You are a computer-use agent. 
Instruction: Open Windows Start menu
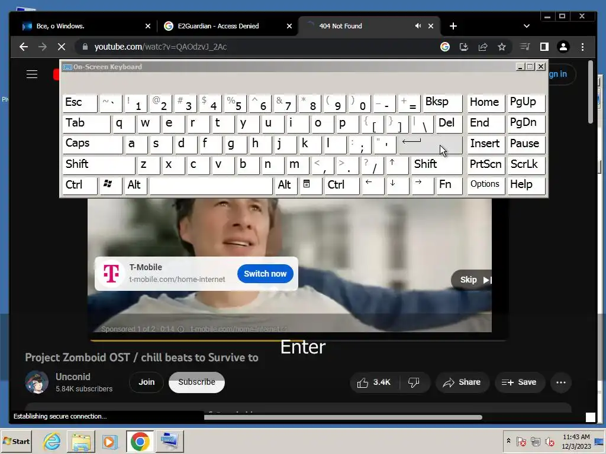[16, 441]
